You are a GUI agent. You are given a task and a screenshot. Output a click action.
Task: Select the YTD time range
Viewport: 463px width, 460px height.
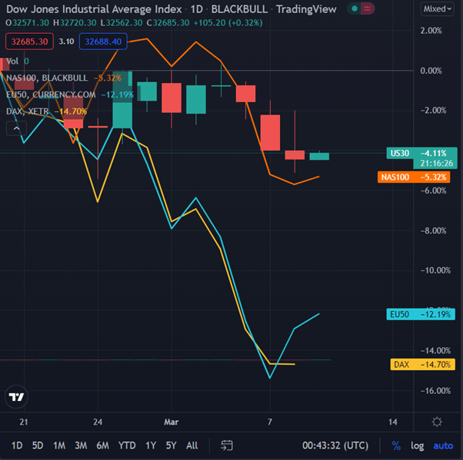(127, 445)
